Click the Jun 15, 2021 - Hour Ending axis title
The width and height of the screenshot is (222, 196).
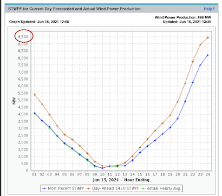121,180
